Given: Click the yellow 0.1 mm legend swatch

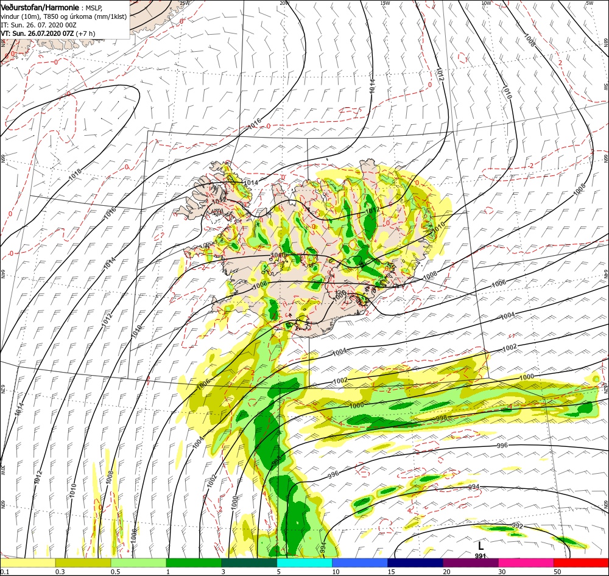Looking at the screenshot, I should click(28, 563).
